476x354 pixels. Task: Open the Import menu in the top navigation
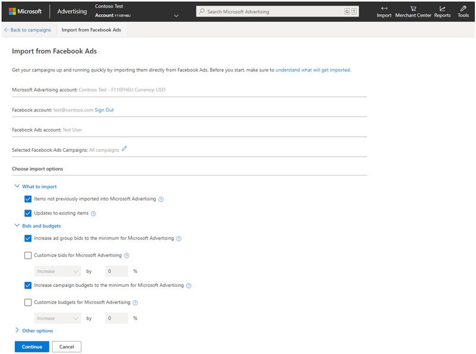click(384, 11)
